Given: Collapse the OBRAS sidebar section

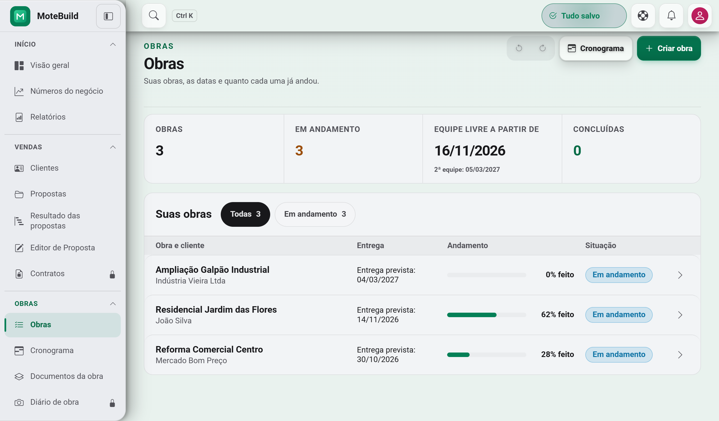Looking at the screenshot, I should [113, 304].
